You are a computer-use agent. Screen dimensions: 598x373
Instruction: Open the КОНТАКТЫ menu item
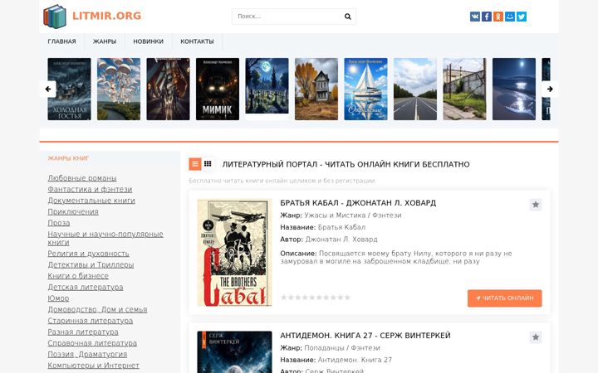click(x=197, y=41)
